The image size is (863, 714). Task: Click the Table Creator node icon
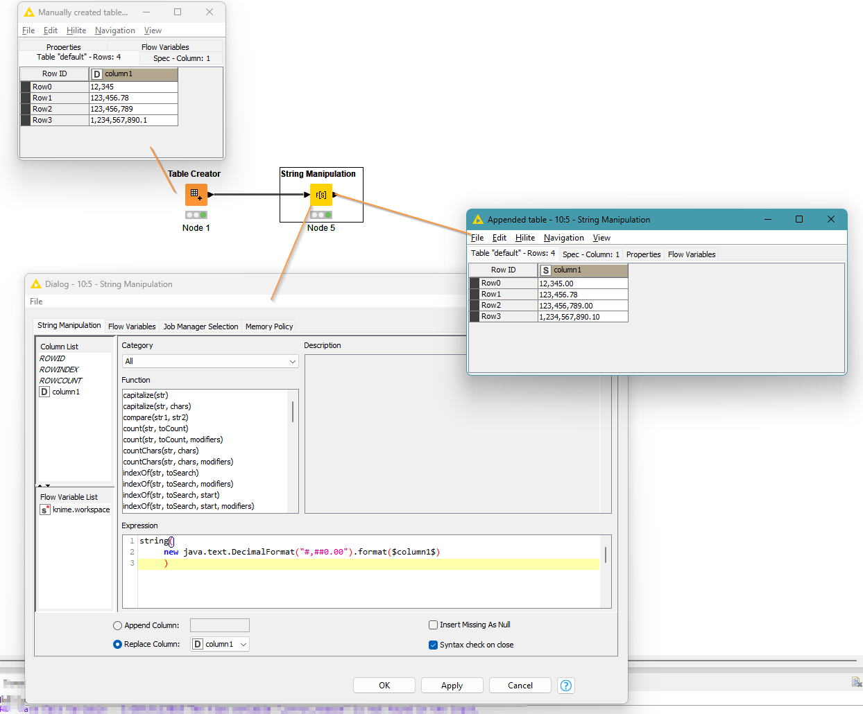click(196, 195)
